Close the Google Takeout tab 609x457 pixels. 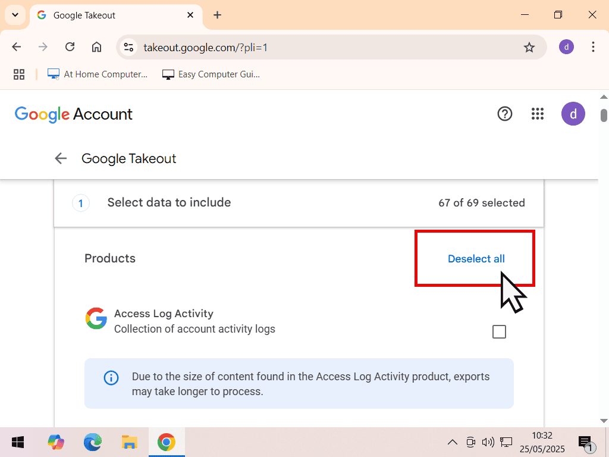click(x=190, y=15)
